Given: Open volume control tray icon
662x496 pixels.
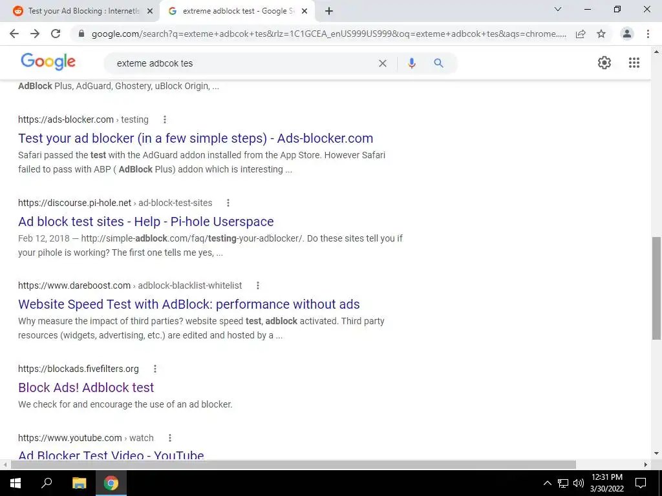Looking at the screenshot, I should (579, 483).
